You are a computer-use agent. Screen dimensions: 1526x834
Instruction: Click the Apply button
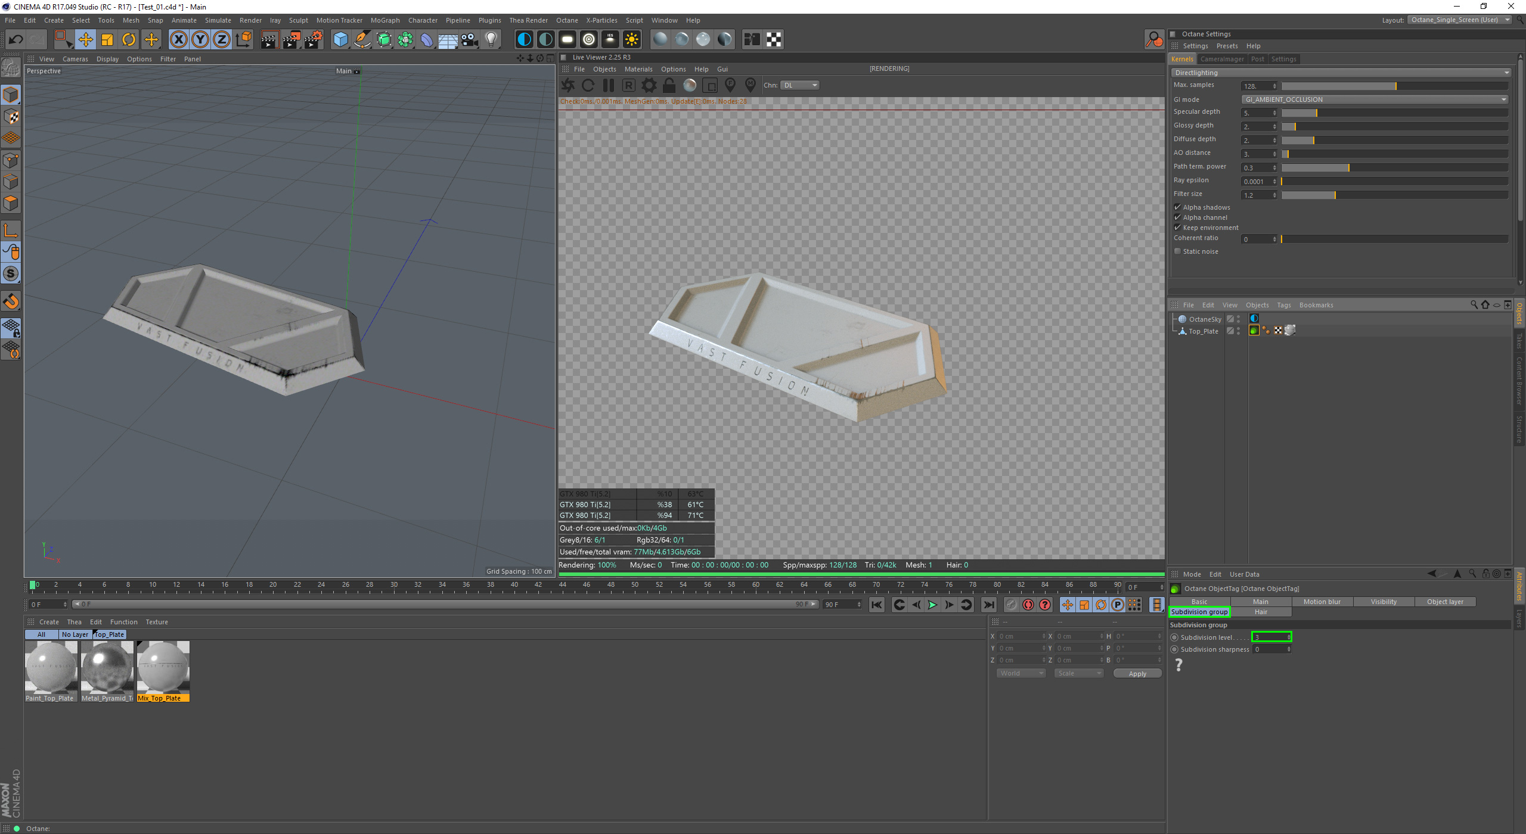coord(1137,674)
